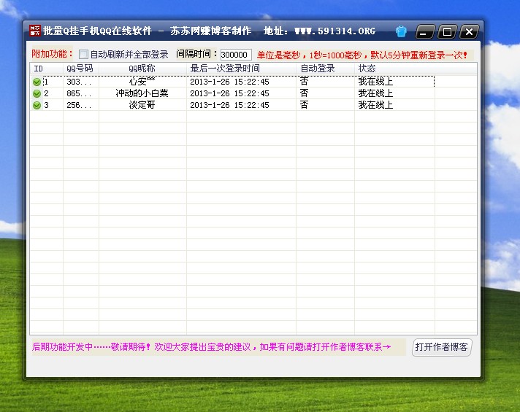
Task: Sort by ID column header
Action: click(x=46, y=69)
